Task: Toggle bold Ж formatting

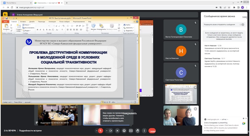Action: tap(37, 30)
